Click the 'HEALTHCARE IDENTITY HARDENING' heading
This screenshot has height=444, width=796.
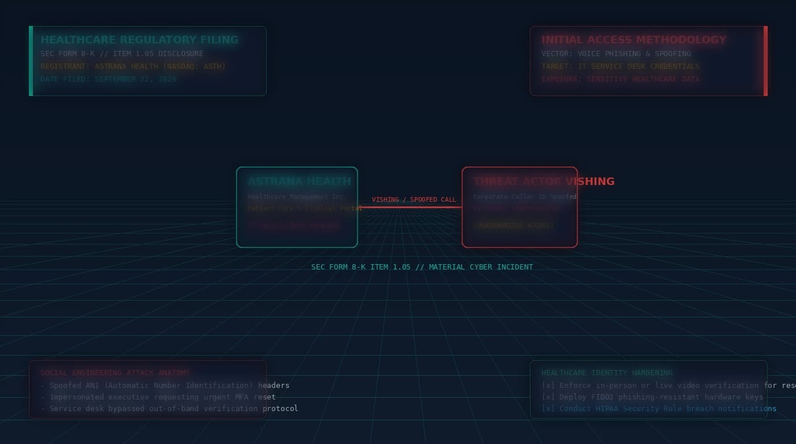click(x=607, y=373)
